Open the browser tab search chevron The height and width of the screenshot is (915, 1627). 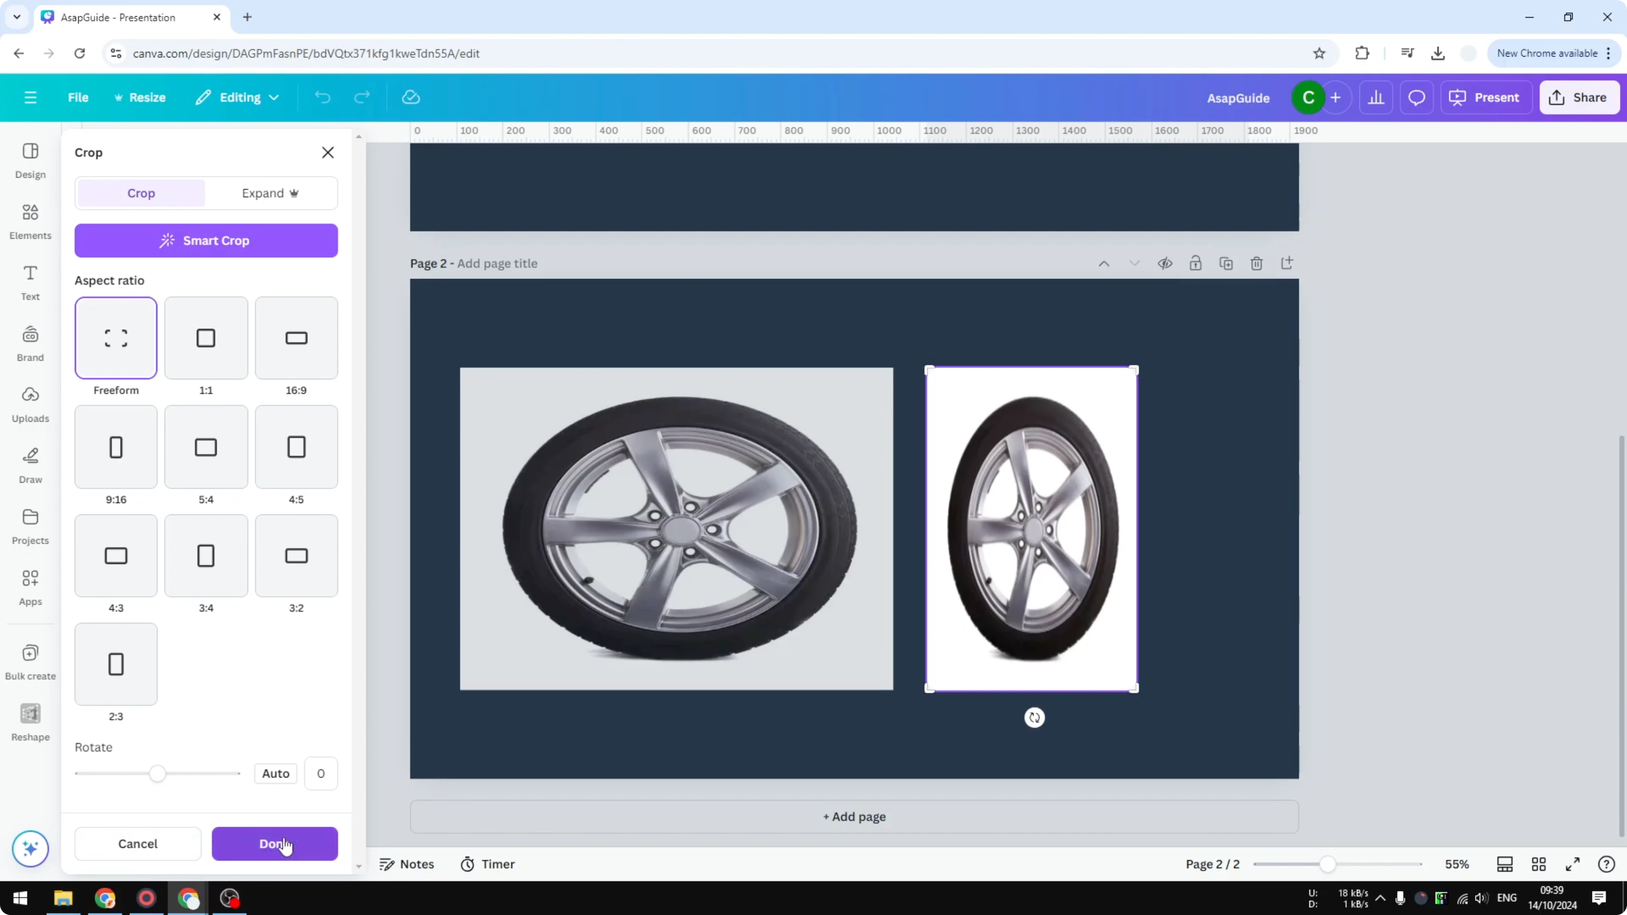tap(16, 17)
